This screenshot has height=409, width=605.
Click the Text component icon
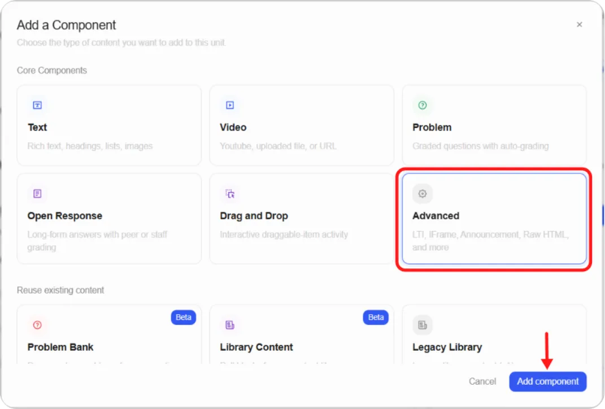point(37,105)
